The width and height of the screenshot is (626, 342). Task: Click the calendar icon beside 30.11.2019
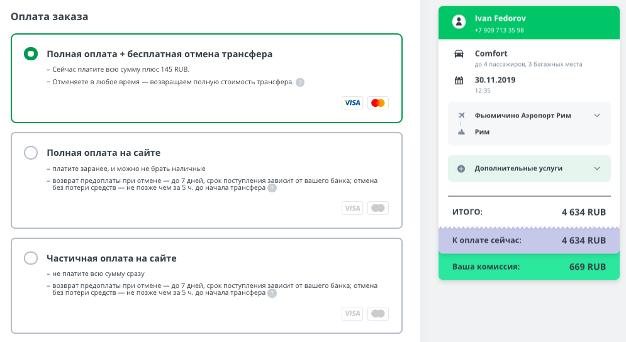click(x=459, y=80)
